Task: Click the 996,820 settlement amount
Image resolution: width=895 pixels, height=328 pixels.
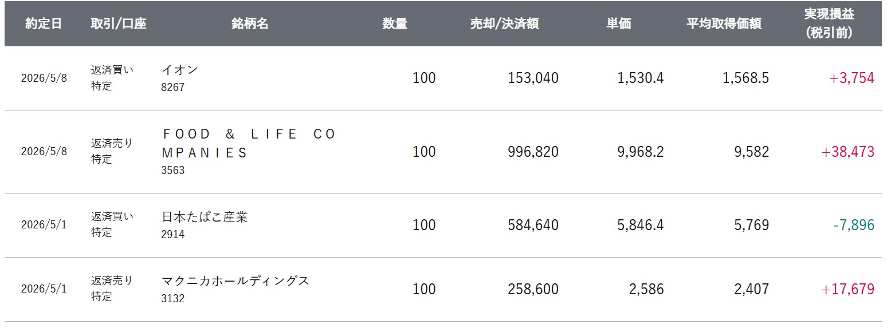Action: 533,152
